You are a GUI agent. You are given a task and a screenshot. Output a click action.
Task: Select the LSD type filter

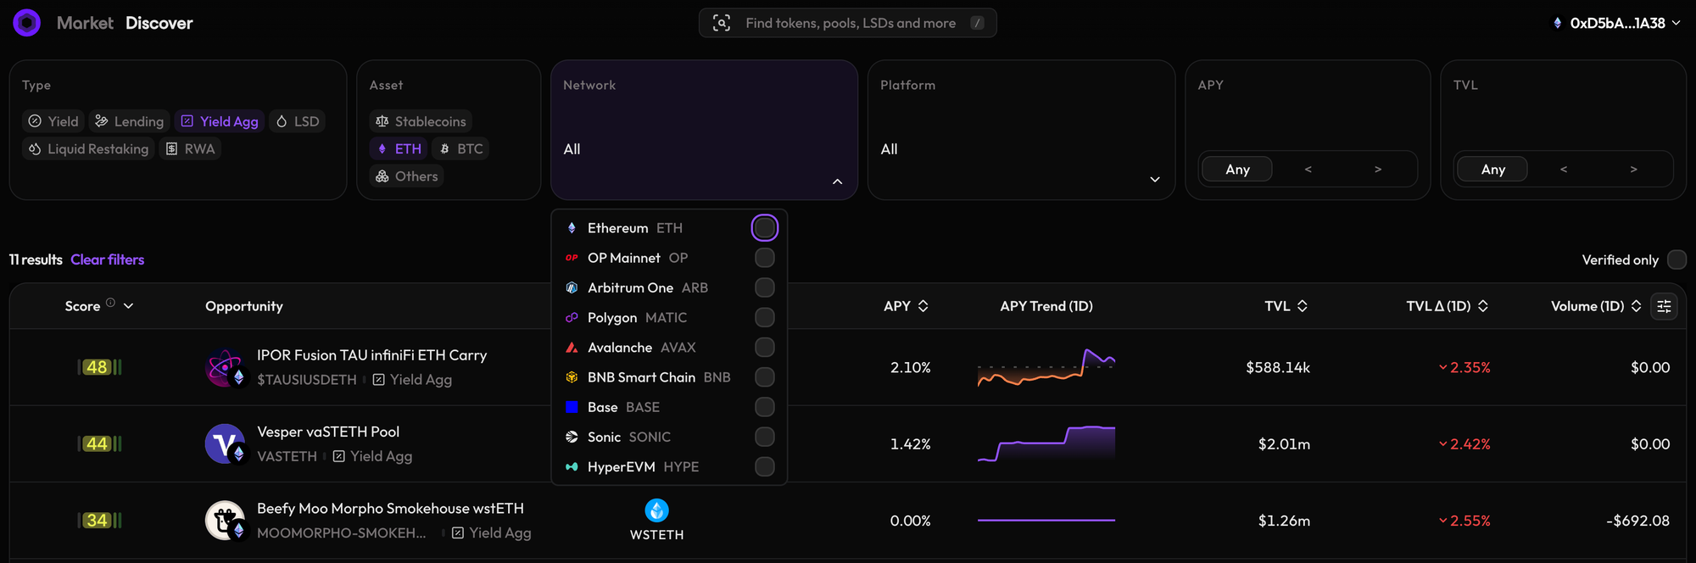coord(298,121)
